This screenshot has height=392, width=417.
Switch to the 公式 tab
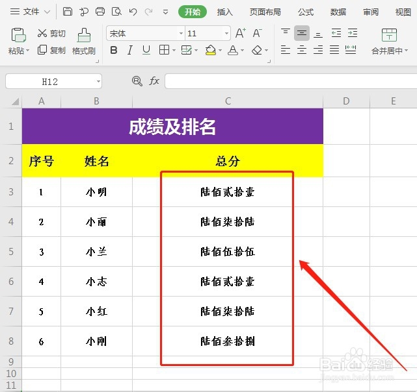coord(306,12)
